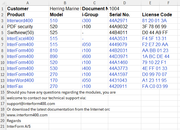180x130 pixels.
Task: Click license code F2 E7 20 AA
Action: pos(159,44)
